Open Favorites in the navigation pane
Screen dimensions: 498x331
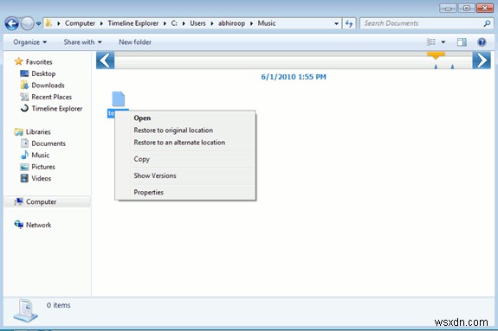click(x=39, y=62)
